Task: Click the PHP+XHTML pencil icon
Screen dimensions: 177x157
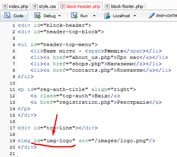Action: (151, 16)
